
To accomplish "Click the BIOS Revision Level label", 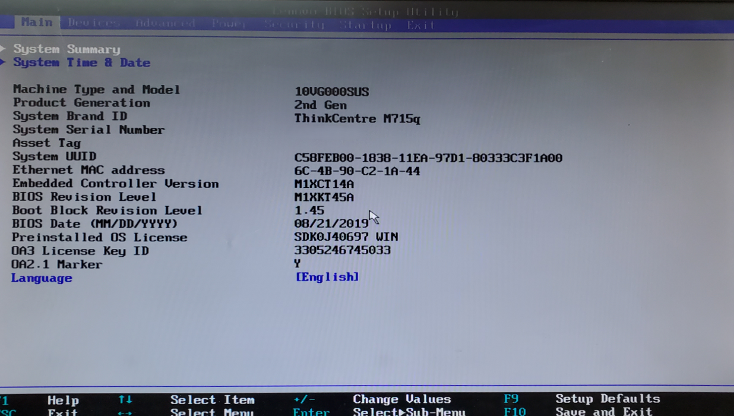I will coord(84,197).
